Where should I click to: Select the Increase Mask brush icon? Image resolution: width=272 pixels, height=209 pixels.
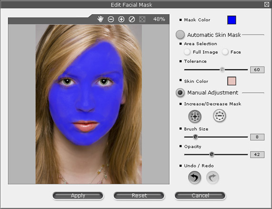tap(195, 116)
